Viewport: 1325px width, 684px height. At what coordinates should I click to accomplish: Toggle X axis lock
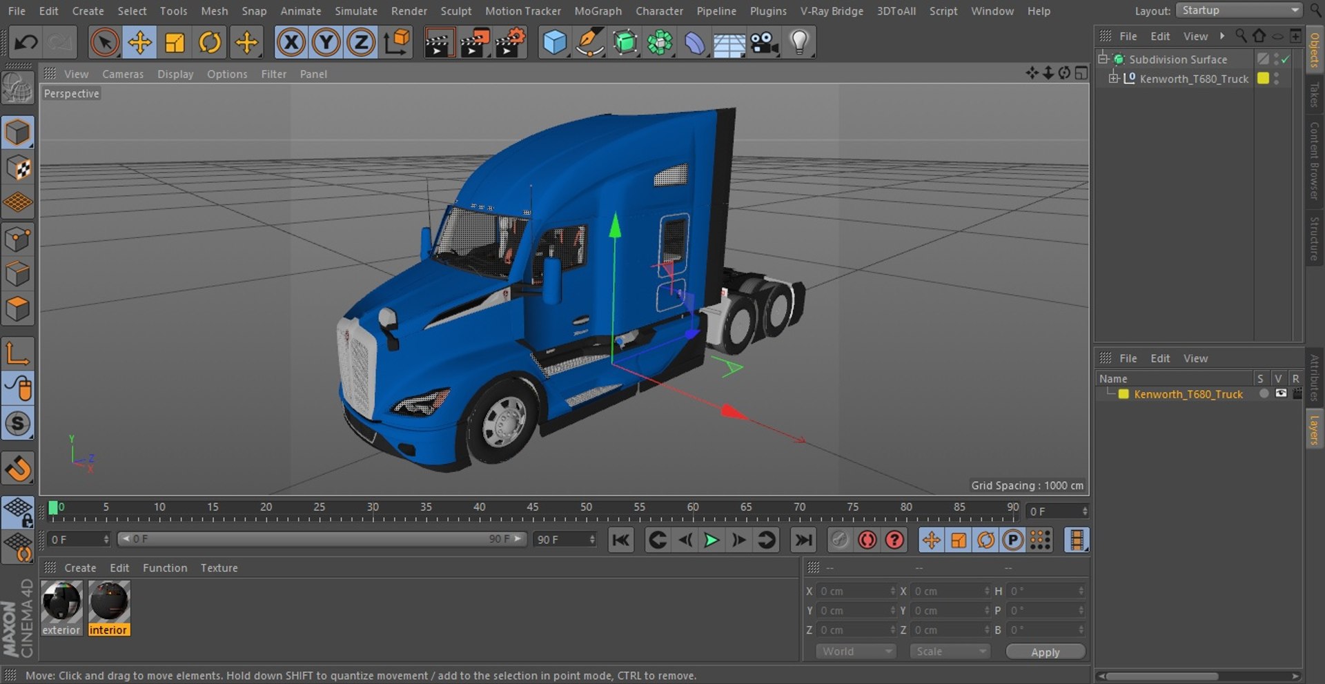[x=291, y=43]
